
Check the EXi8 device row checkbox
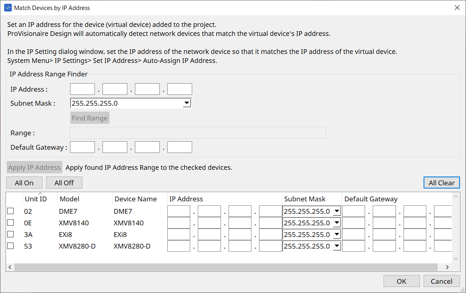pyautogui.click(x=10, y=234)
